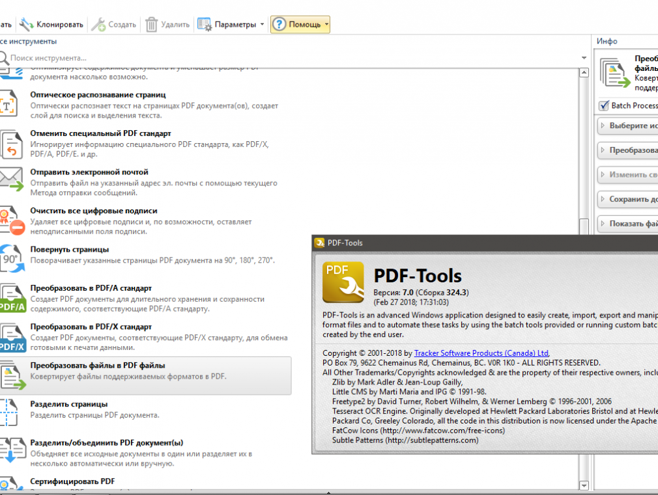Click the Delete (Удалить) trash button
This screenshot has height=495, width=658.
(x=167, y=25)
